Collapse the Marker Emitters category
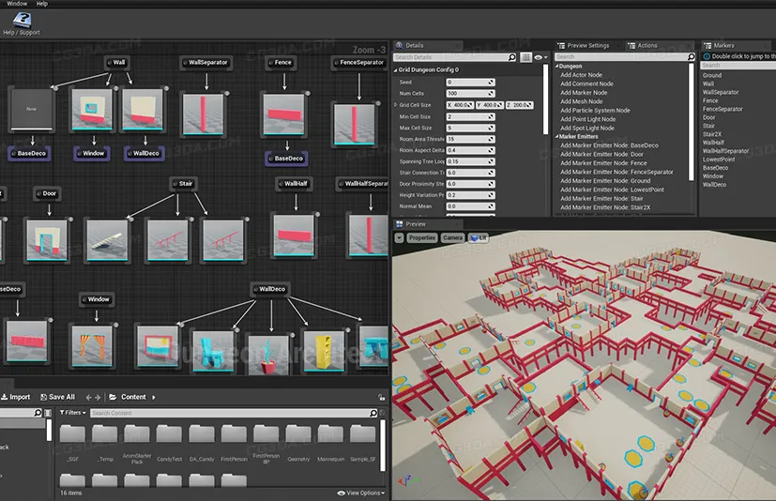Screen dimensions: 776x501 pos(556,137)
